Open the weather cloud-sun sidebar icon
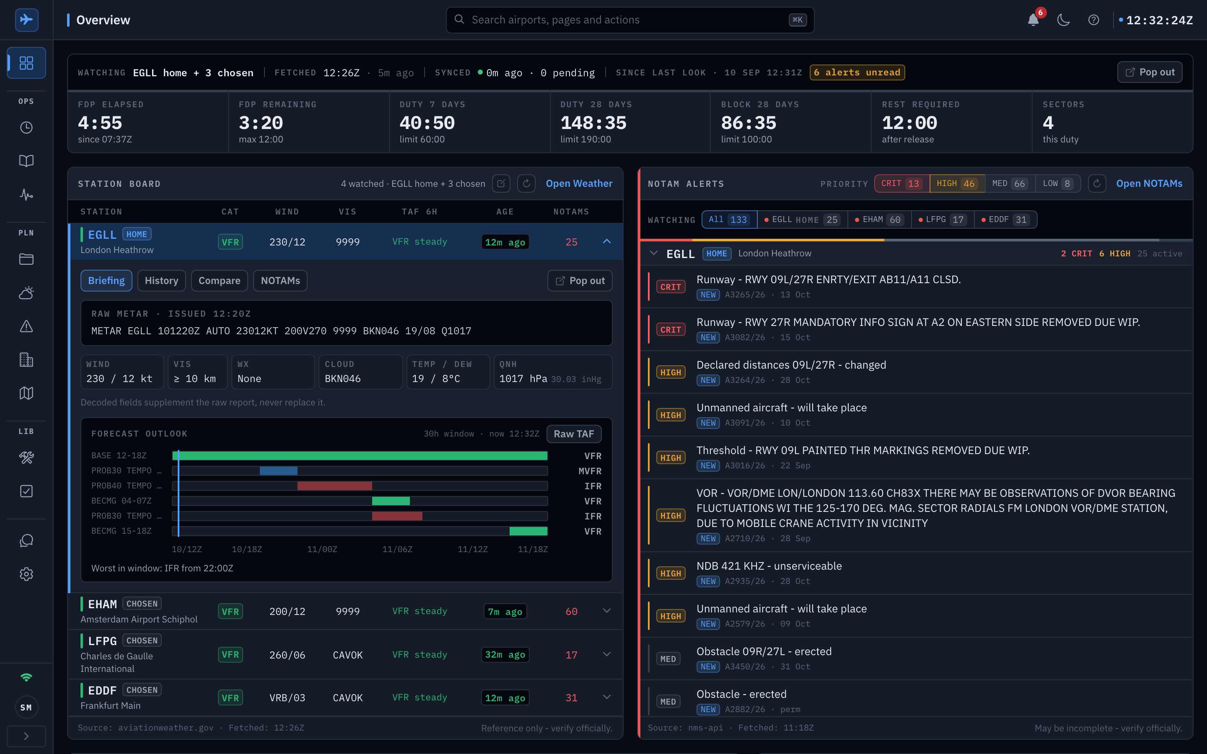 coord(26,293)
